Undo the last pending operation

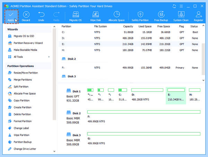click(x=41, y=17)
